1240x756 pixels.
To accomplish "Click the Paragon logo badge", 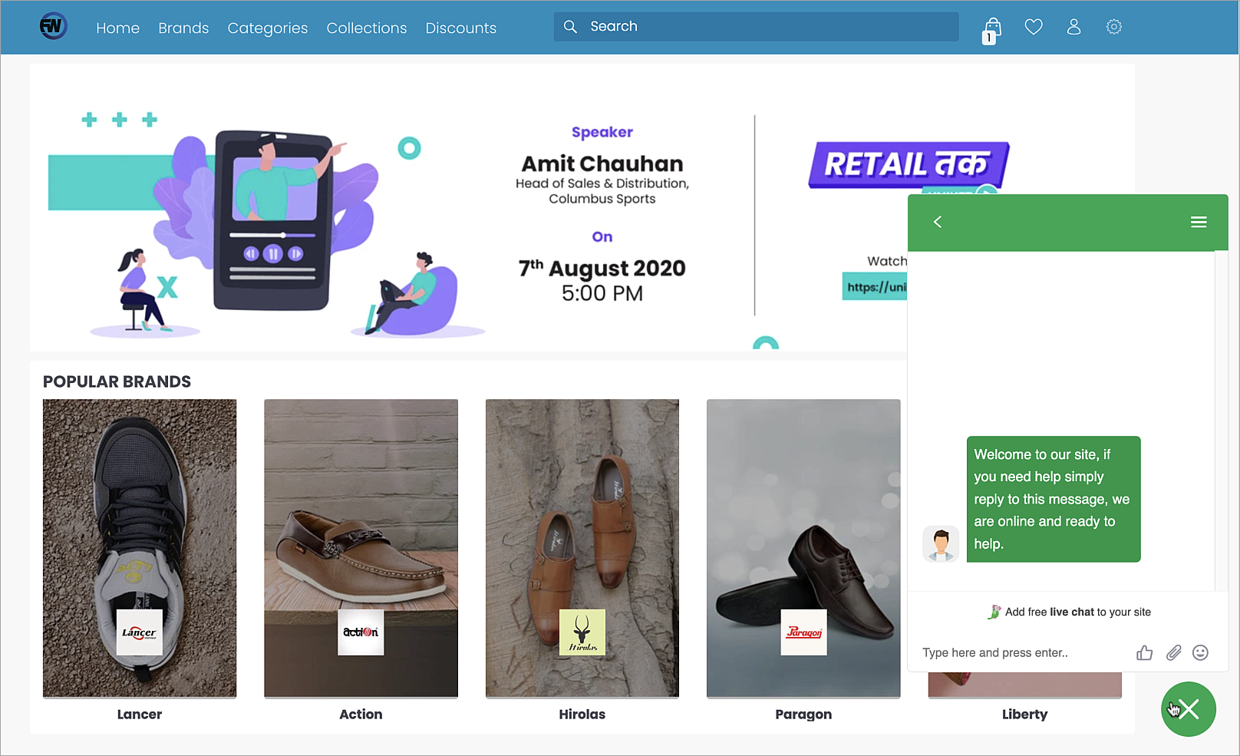I will (x=803, y=632).
